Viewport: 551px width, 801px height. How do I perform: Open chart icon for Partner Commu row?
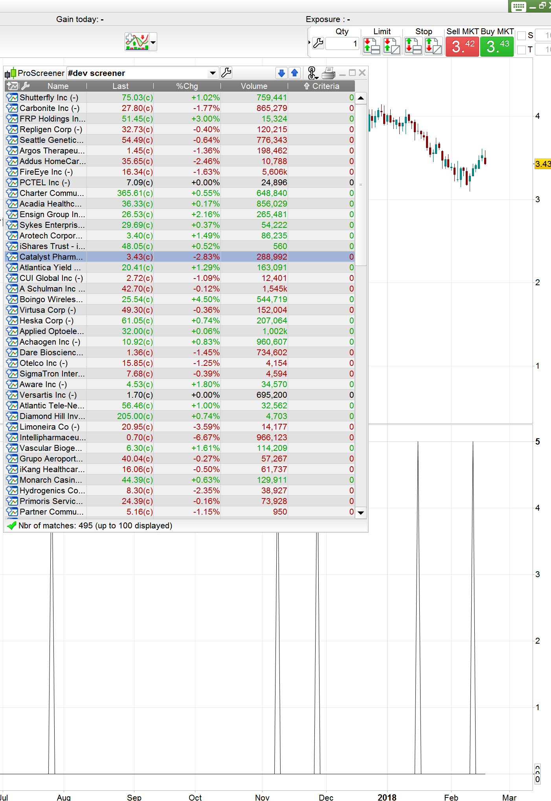coord(13,512)
